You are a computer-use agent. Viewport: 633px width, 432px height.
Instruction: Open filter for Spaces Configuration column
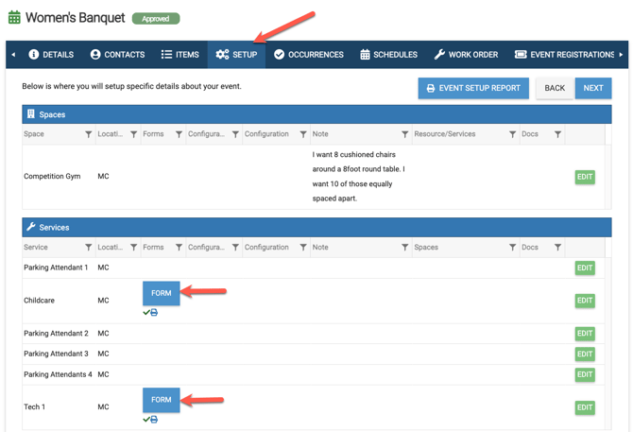coord(303,134)
